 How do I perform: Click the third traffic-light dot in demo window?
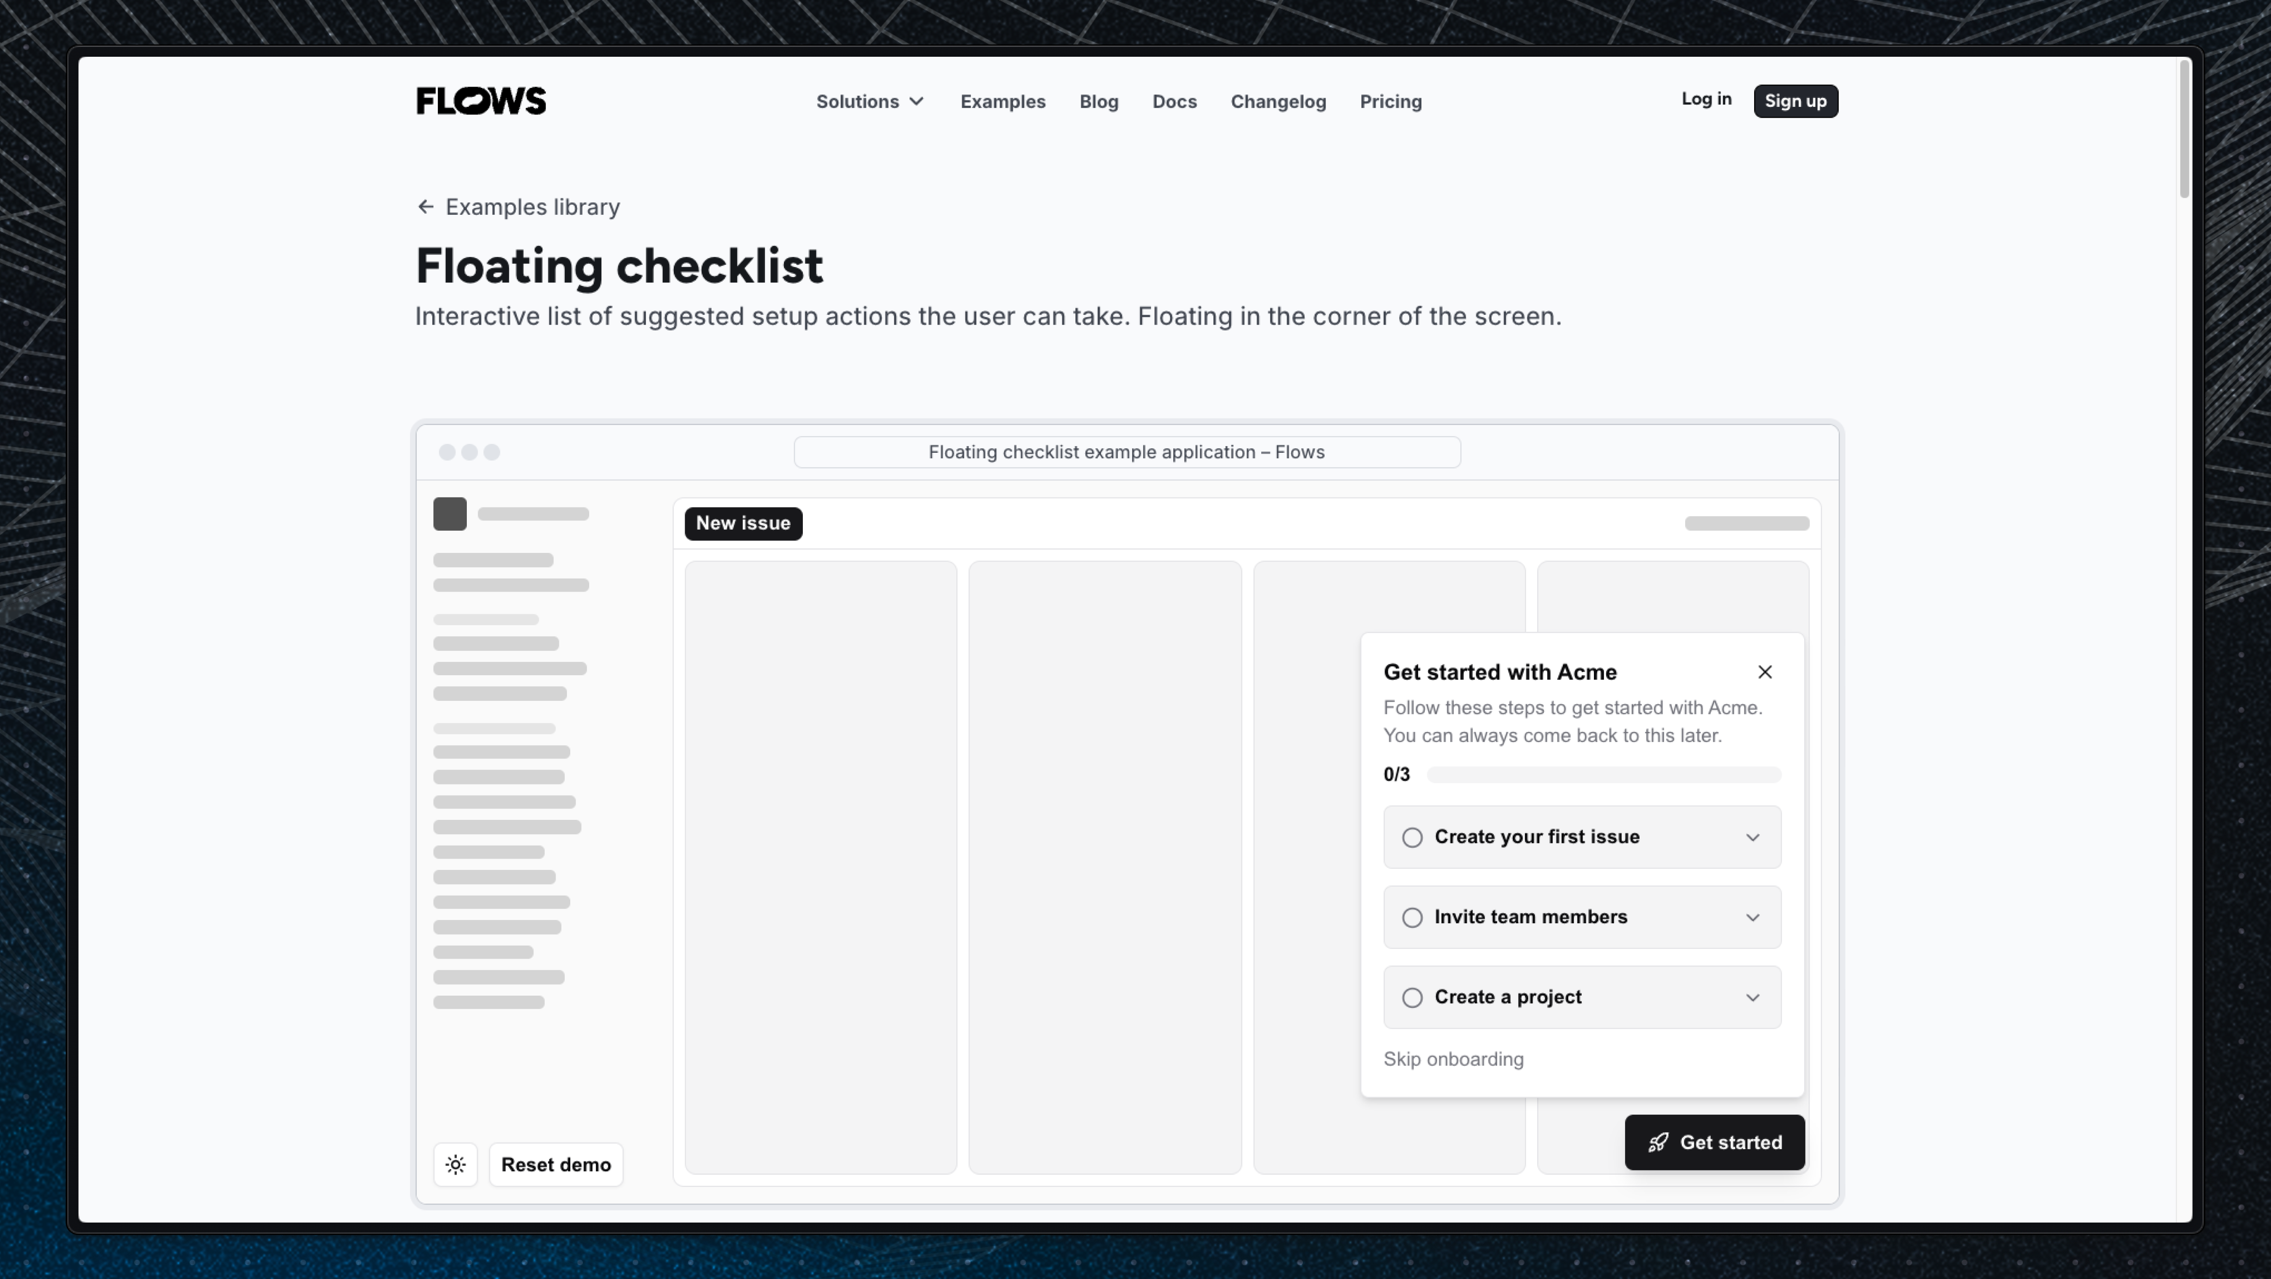[491, 452]
